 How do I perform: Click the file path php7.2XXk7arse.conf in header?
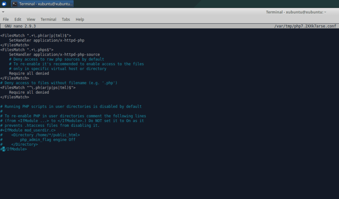[x=305, y=26]
